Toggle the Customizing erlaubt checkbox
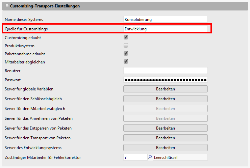 pyautogui.click(x=126, y=37)
